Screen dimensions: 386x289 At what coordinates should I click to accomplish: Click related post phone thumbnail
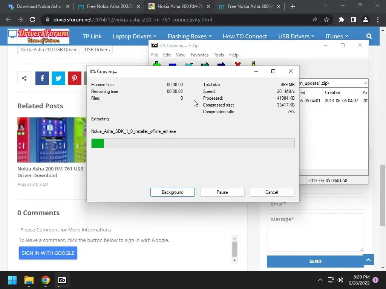point(52,140)
